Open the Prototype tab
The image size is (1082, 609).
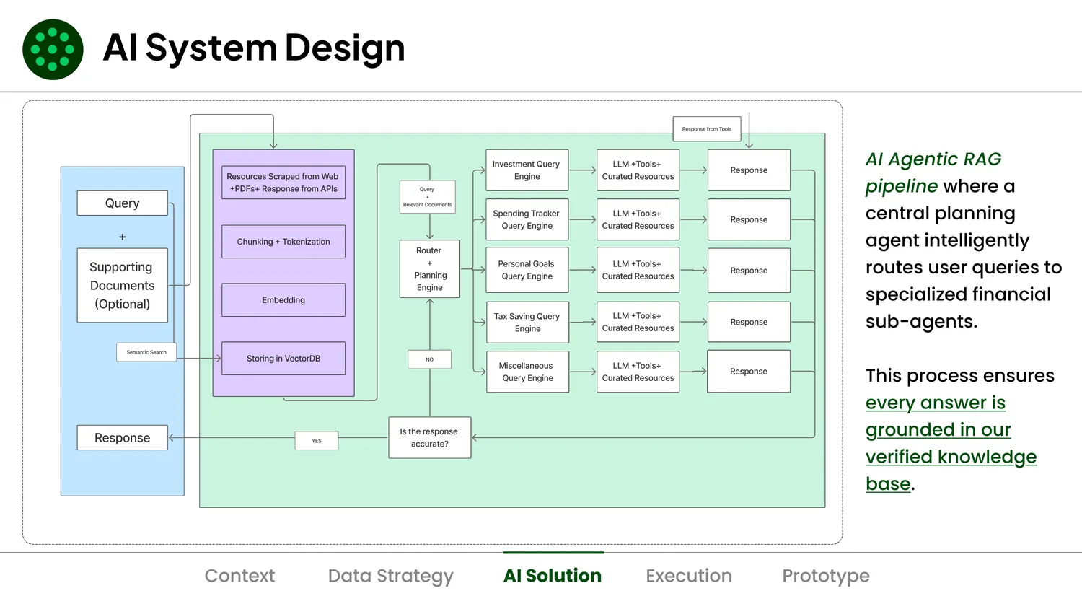point(826,577)
